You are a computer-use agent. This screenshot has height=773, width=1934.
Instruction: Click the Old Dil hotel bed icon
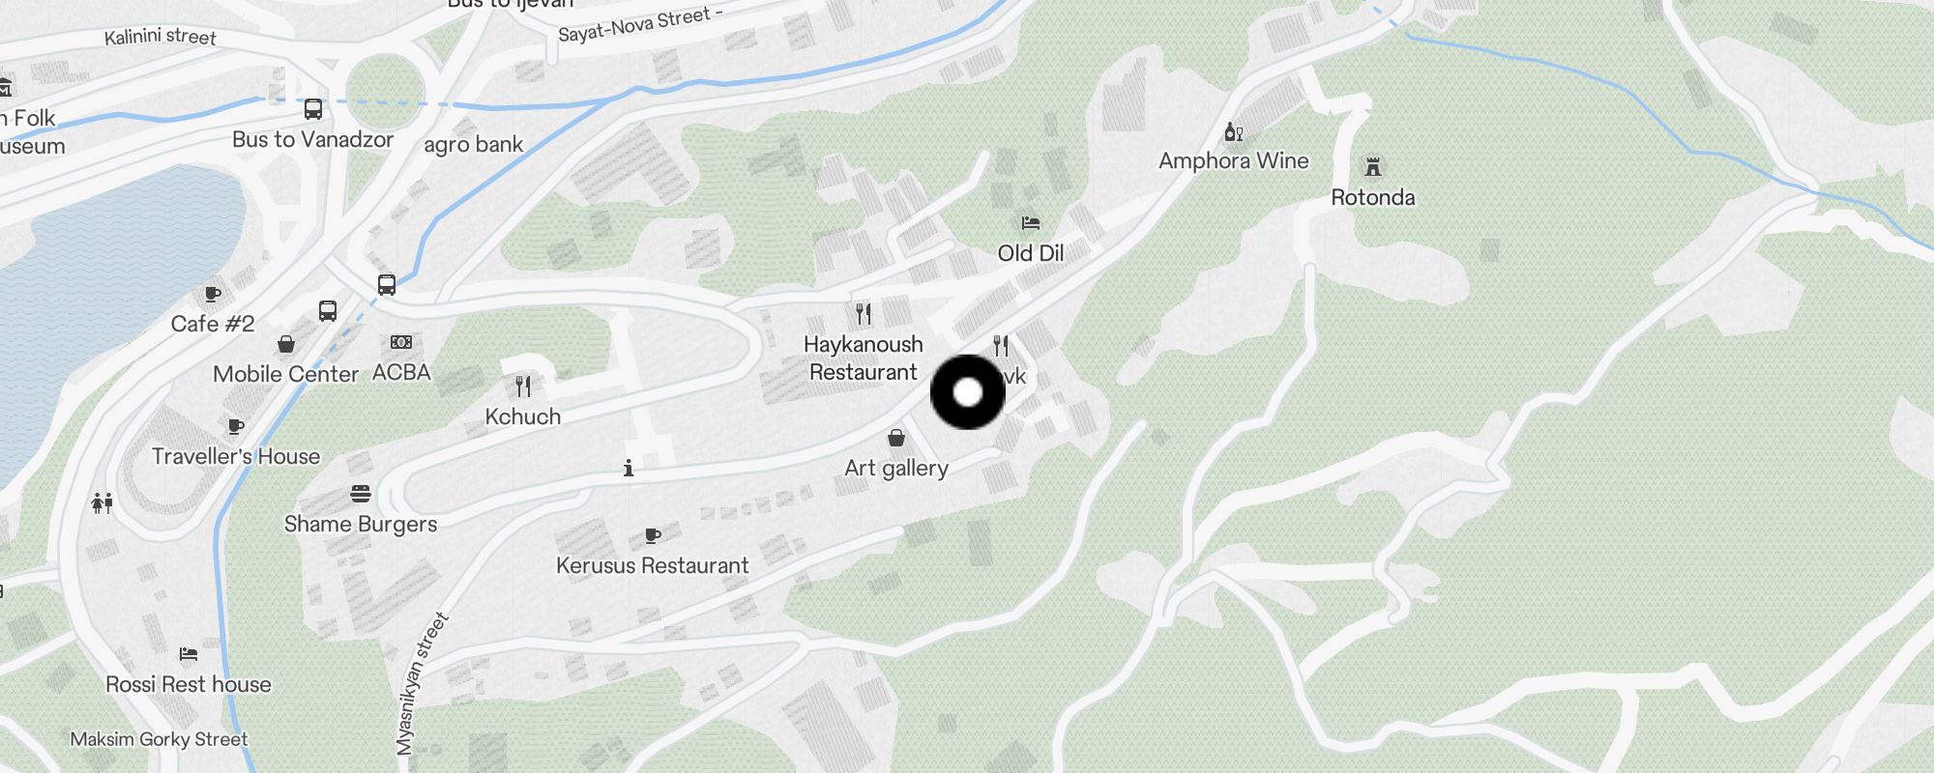pyautogui.click(x=1031, y=223)
